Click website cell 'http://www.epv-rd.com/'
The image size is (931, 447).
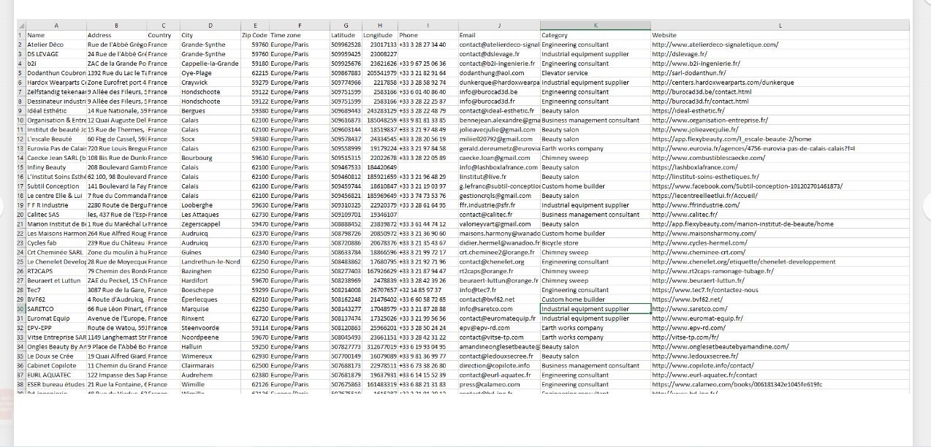click(x=780, y=328)
